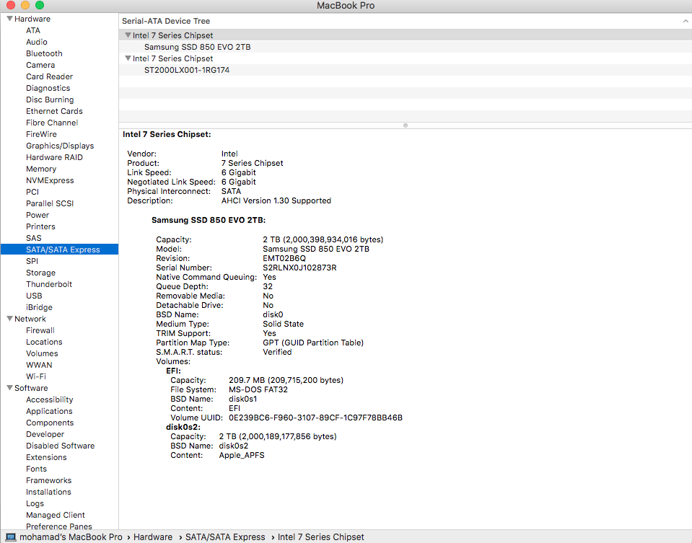Open Ethernet Cards entry

tap(54, 111)
